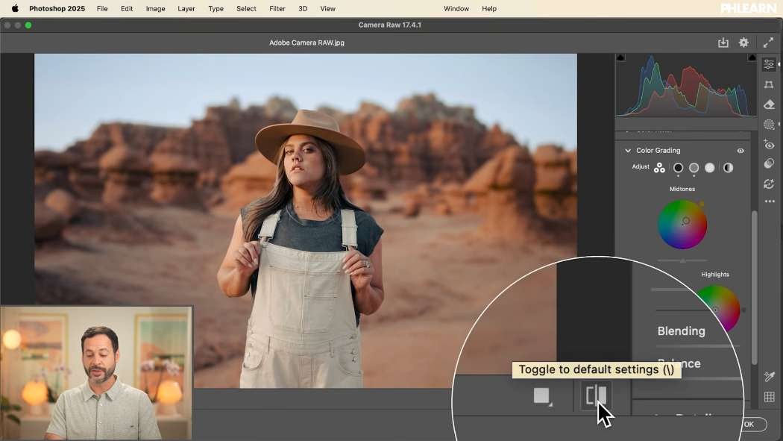Click the circular arrows sparkle icon

pos(769,184)
